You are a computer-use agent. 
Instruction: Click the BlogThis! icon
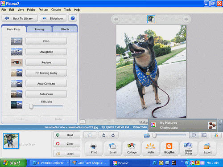[169, 149]
